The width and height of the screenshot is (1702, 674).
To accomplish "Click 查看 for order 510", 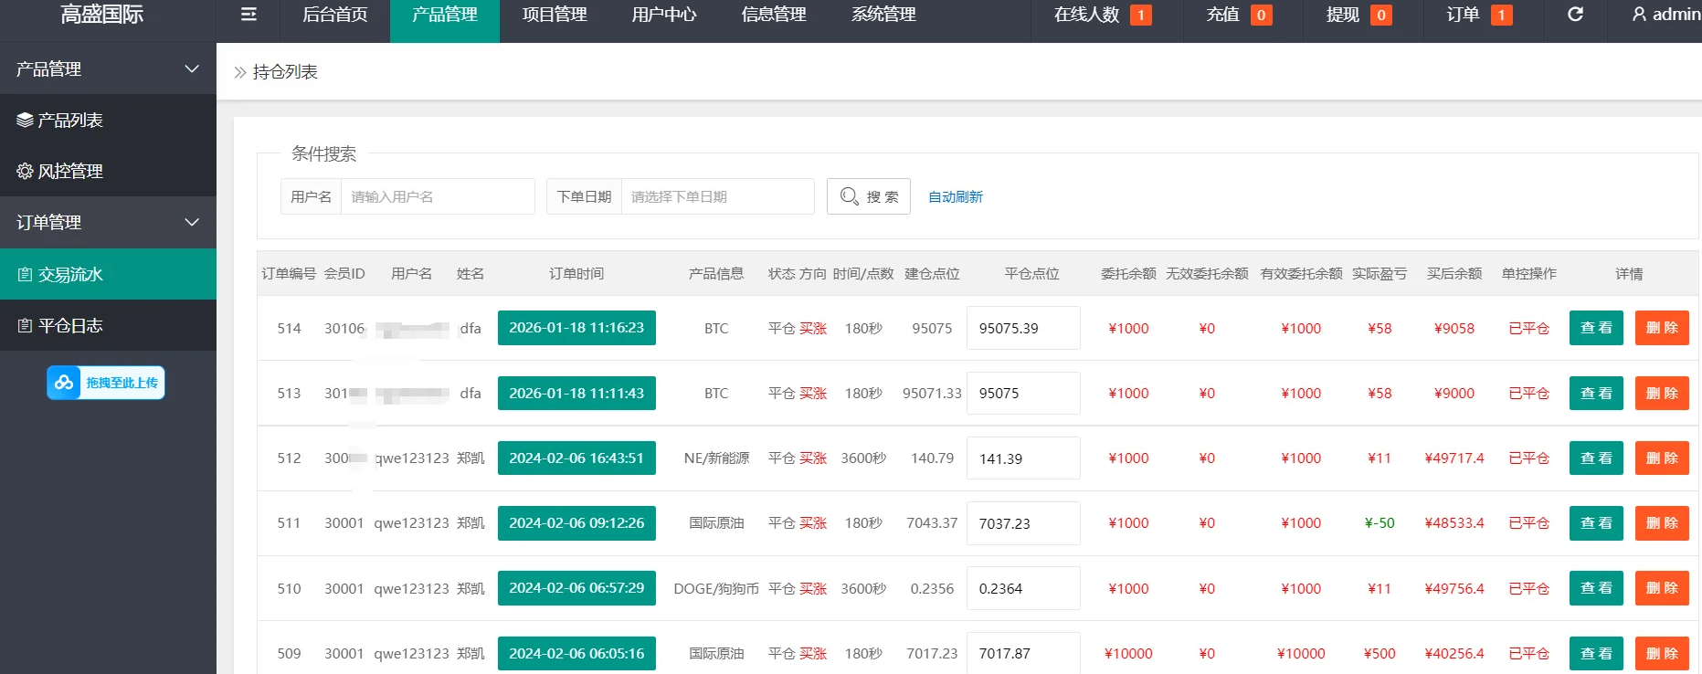I will (x=1596, y=588).
